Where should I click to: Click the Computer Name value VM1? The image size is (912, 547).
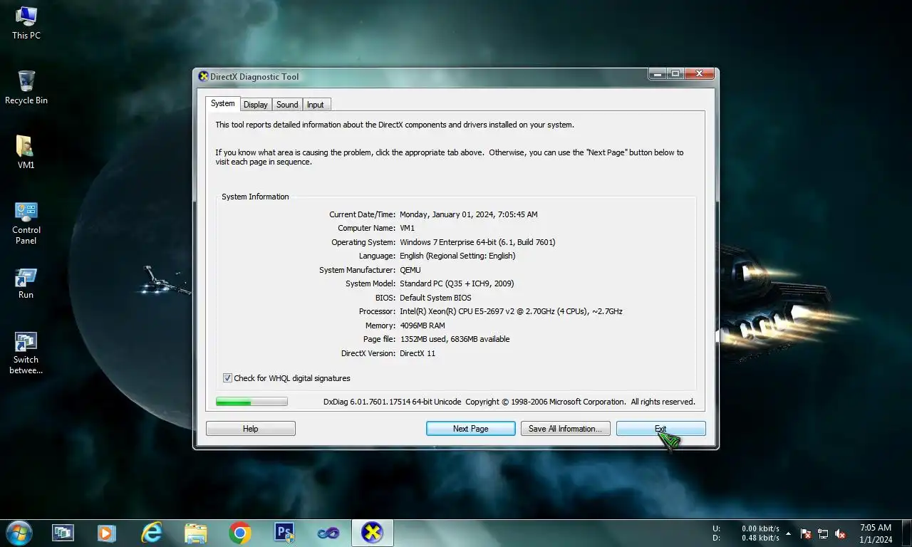click(407, 228)
